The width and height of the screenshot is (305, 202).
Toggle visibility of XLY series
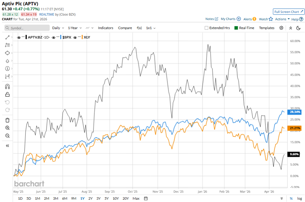coord(75,38)
